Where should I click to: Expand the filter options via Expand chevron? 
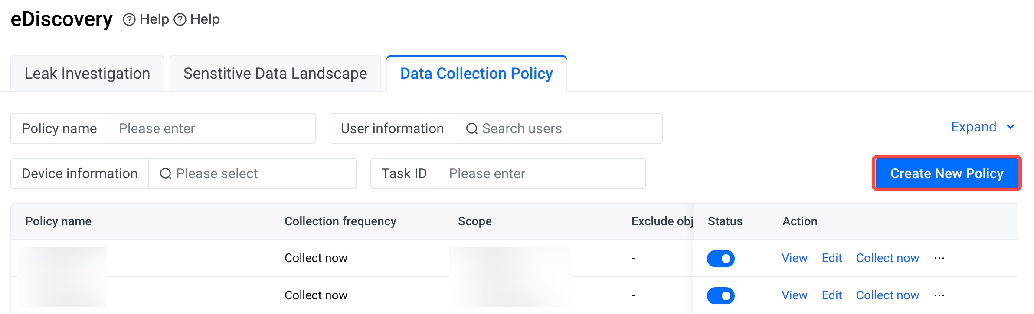(1011, 127)
